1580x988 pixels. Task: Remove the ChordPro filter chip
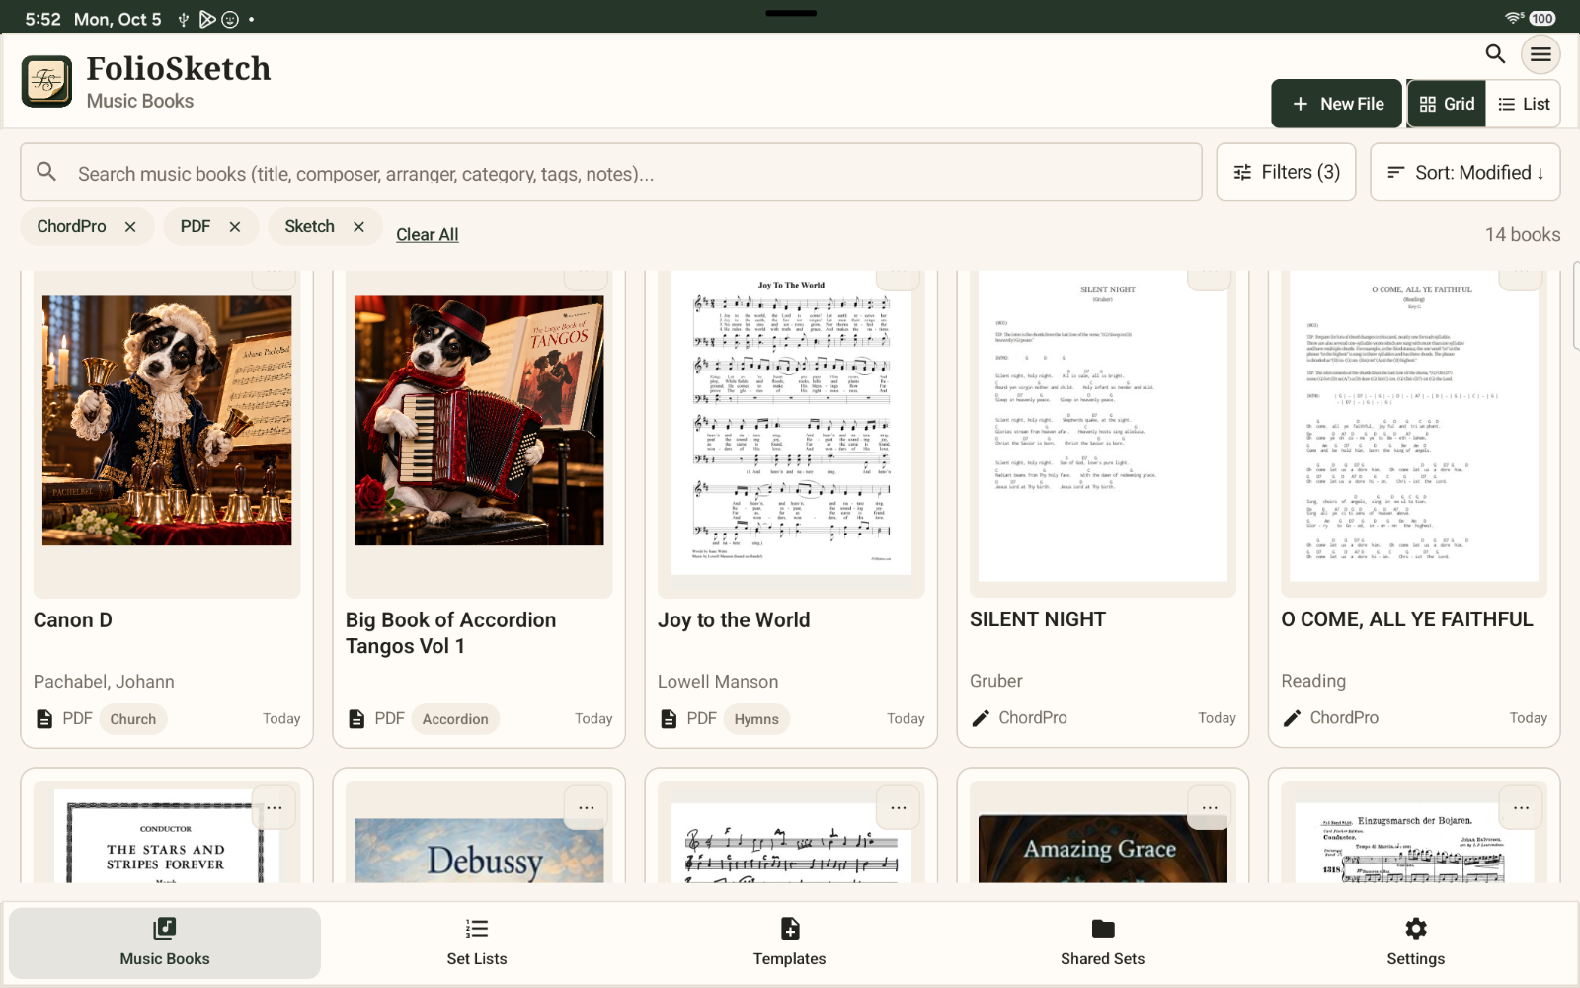click(130, 227)
